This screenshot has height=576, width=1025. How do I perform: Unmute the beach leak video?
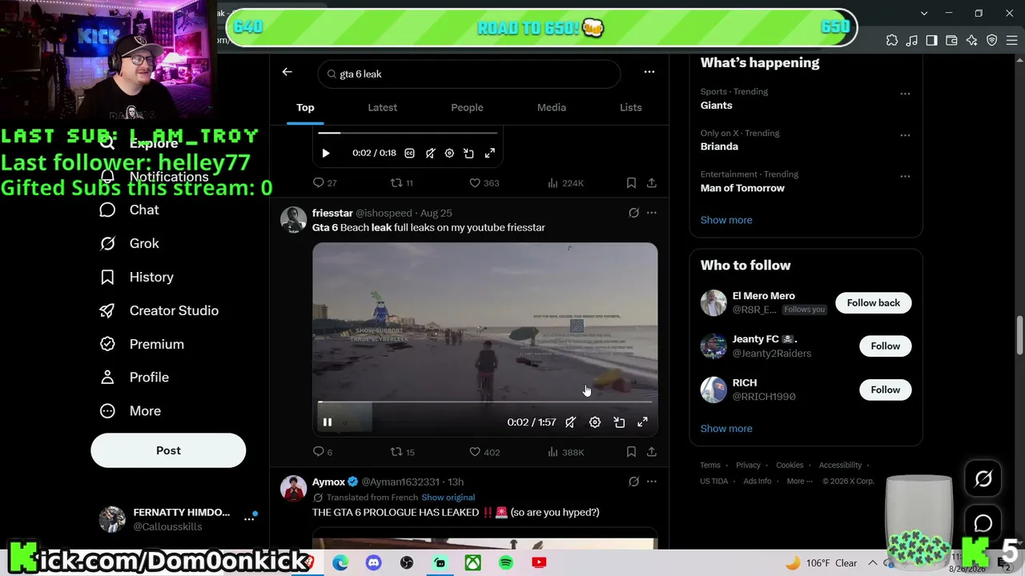click(x=570, y=422)
